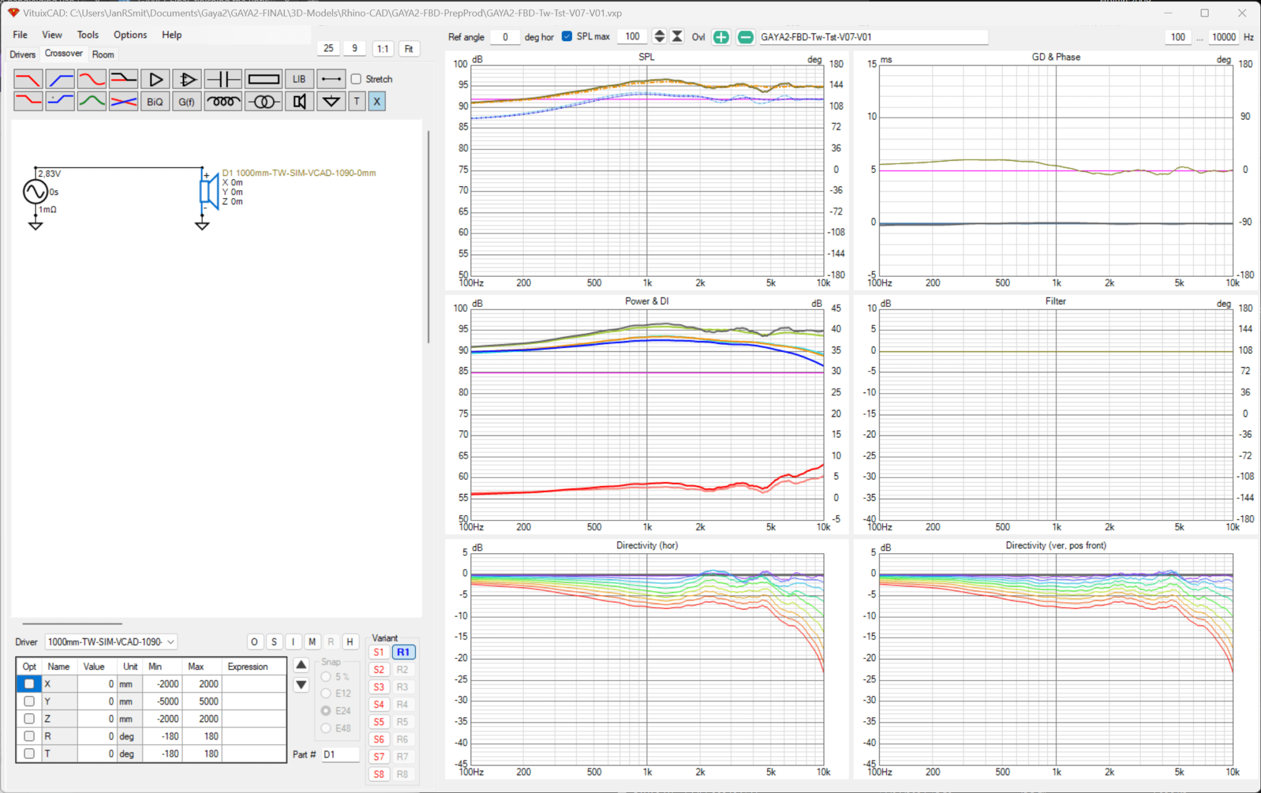Add the green peak band-pass filter
The height and width of the screenshot is (793, 1261).
92,101
